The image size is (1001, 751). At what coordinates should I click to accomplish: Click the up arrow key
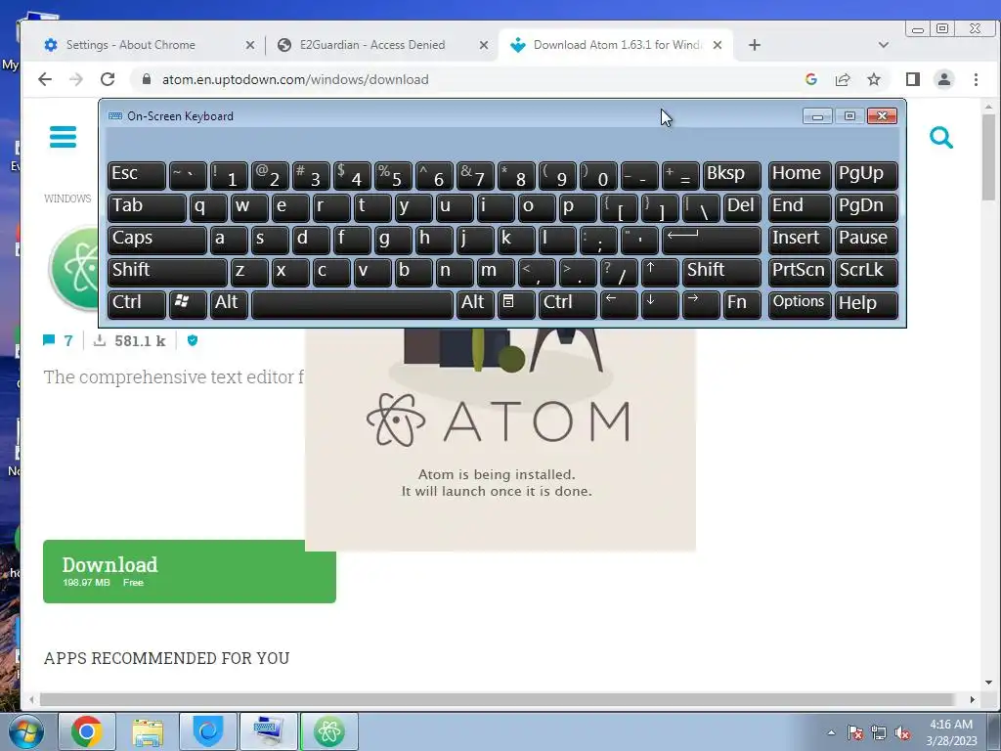(x=660, y=272)
